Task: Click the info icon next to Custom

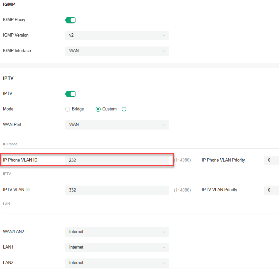Action: click(124, 109)
